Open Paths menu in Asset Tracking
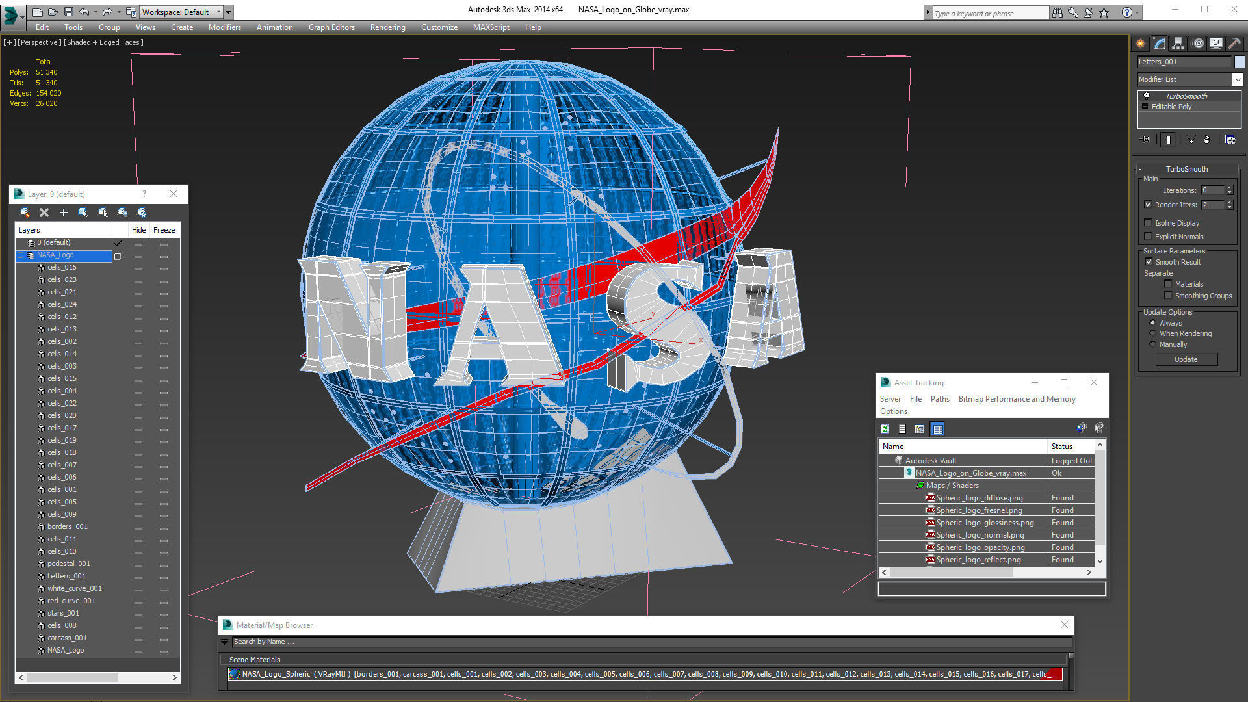This screenshot has width=1248, height=702. pos(939,399)
